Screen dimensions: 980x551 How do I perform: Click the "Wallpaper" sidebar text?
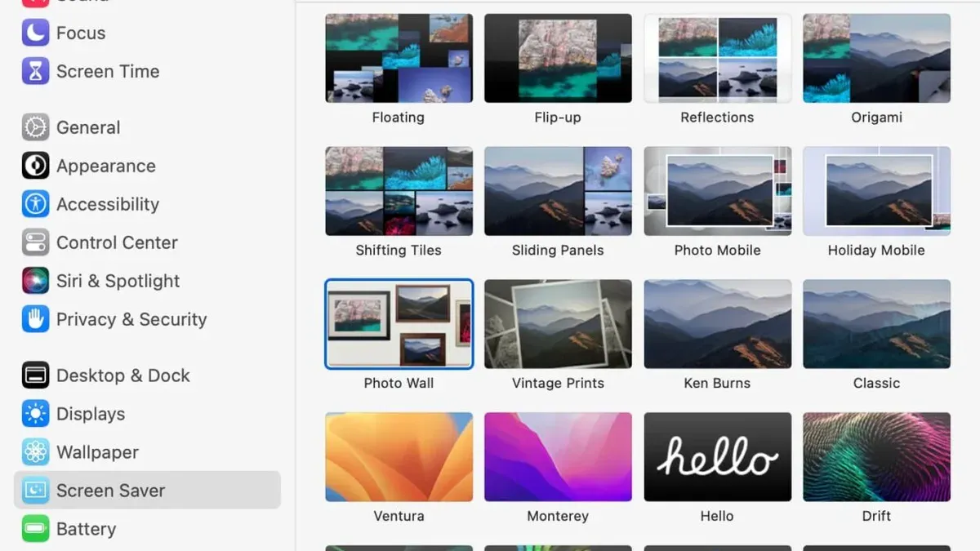tap(97, 453)
